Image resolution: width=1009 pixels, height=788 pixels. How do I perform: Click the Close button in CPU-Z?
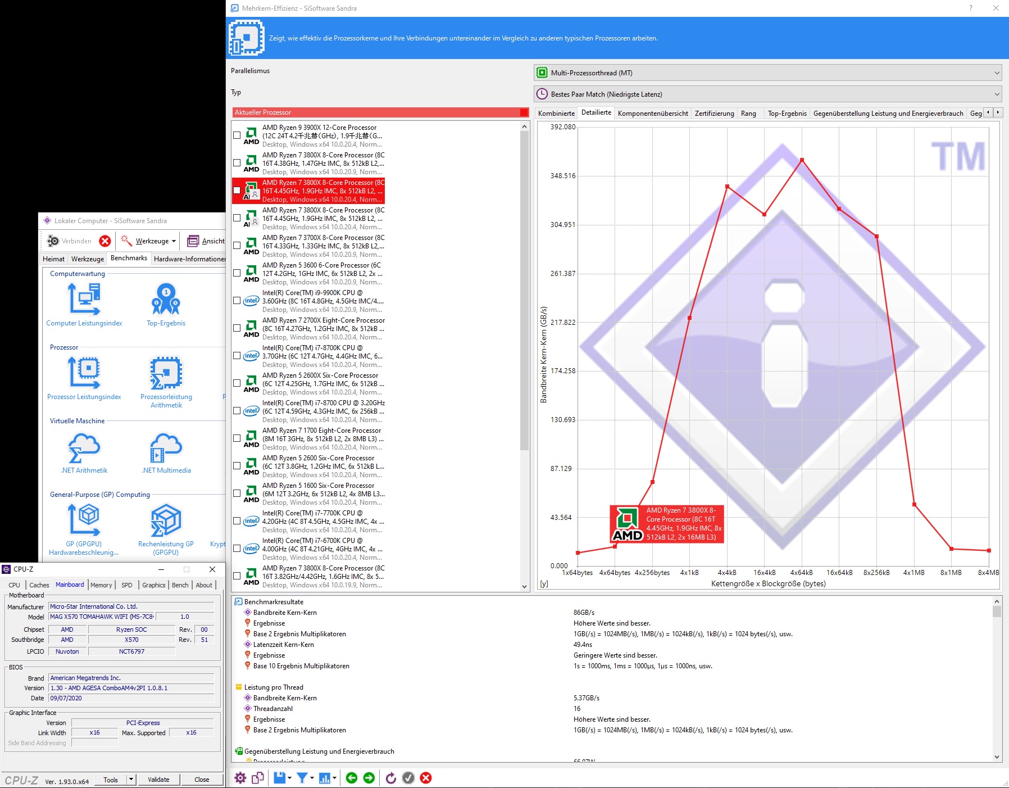pos(202,780)
